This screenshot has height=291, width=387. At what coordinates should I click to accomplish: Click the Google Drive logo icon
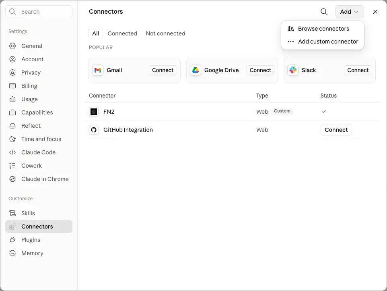coord(196,70)
